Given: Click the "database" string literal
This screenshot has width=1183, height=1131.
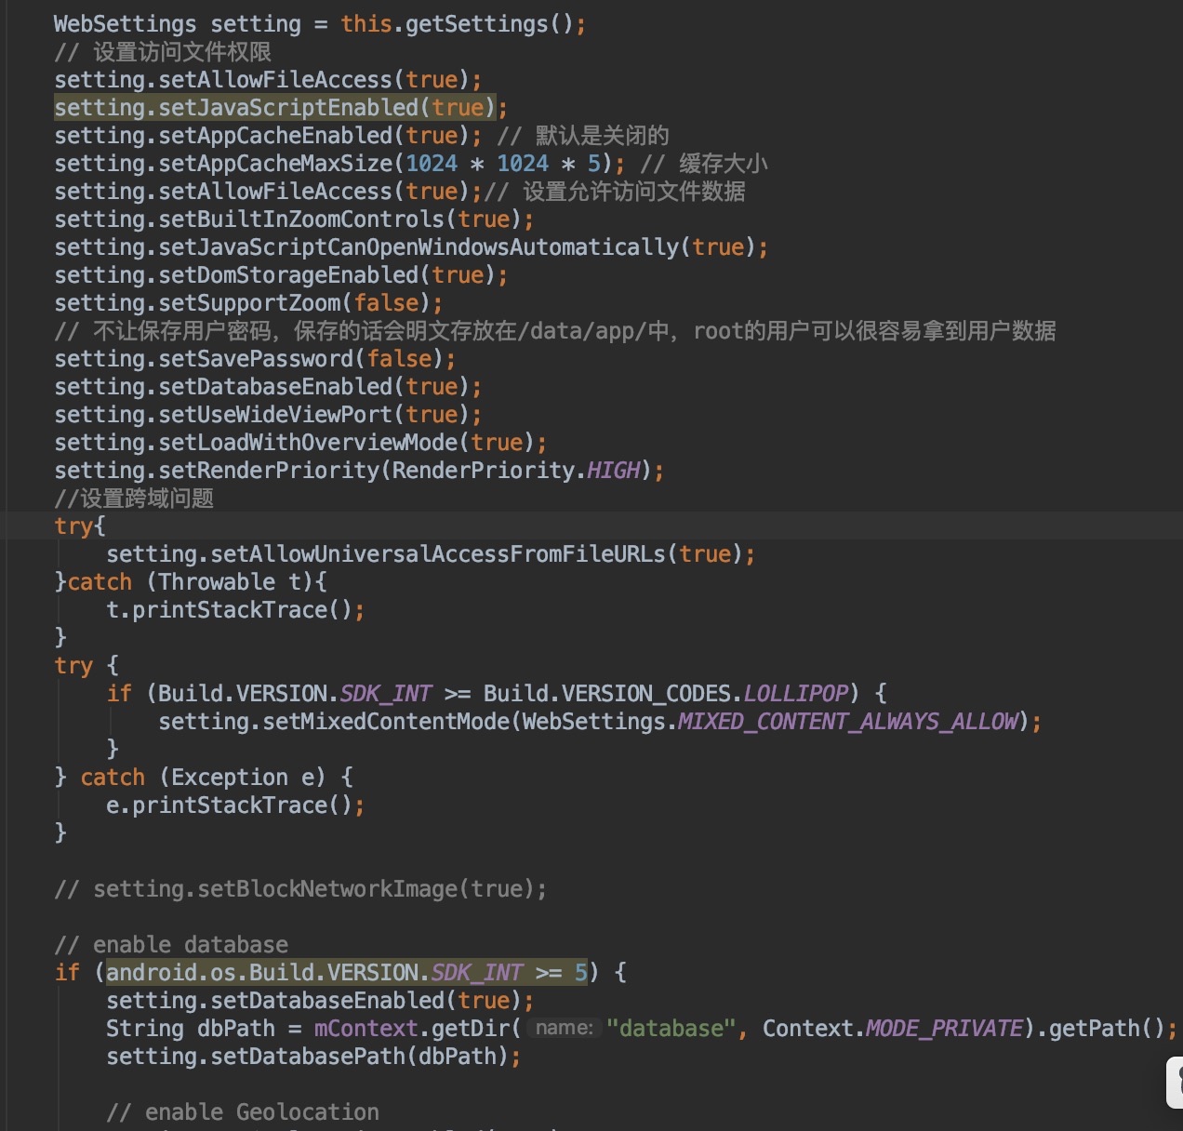Looking at the screenshot, I should point(671,1029).
